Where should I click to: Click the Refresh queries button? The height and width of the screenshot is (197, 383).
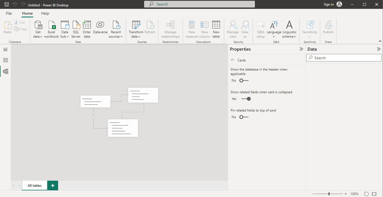[150, 27]
